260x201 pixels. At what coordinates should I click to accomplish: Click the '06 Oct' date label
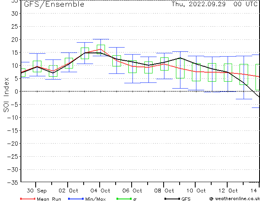(x=132, y=191)
